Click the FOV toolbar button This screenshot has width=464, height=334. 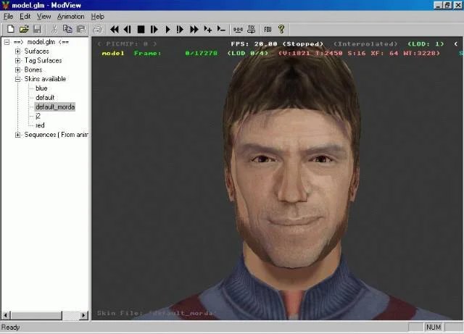click(268, 29)
